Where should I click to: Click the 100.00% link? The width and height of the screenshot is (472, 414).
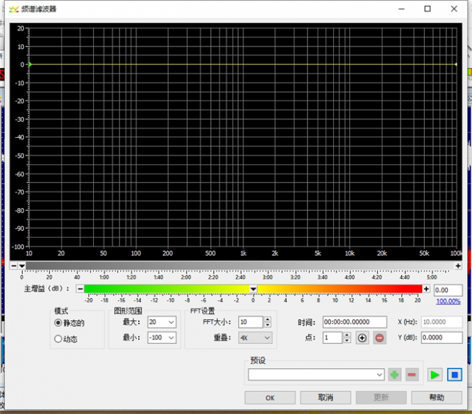pos(448,301)
